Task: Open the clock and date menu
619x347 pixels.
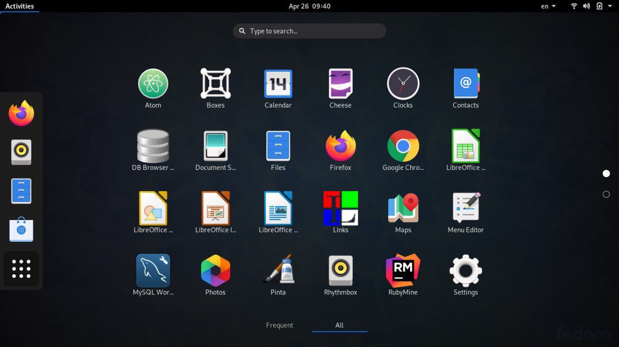Action: click(x=309, y=6)
